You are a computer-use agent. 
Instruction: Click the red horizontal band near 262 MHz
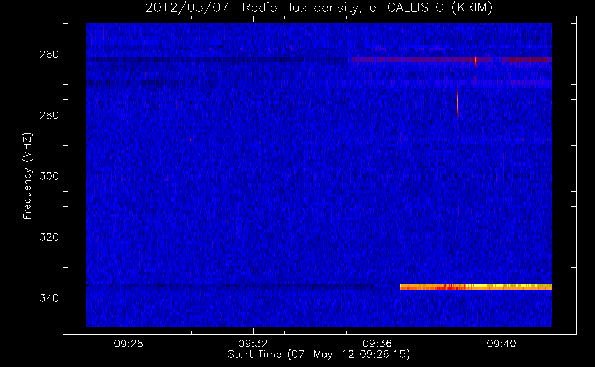[450, 59]
